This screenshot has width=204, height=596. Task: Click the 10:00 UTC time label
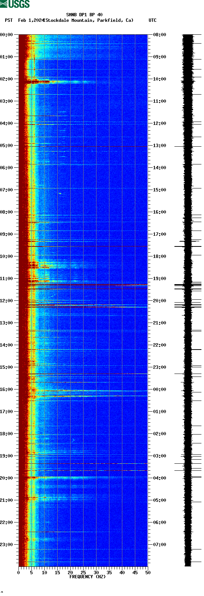[160, 79]
